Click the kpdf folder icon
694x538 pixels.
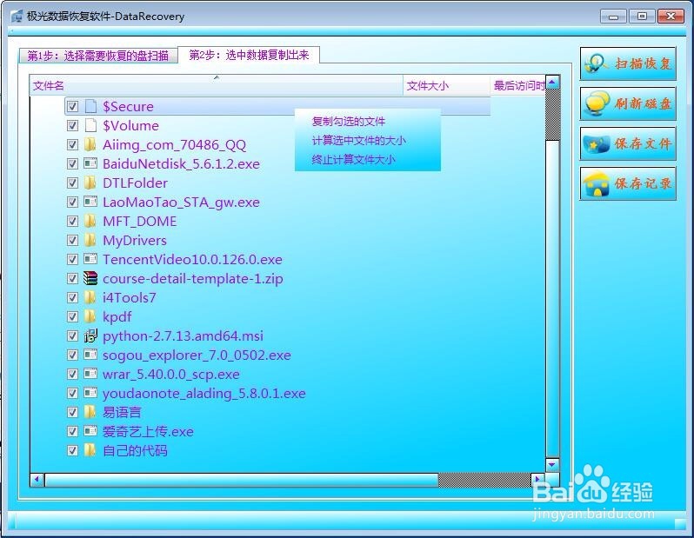90,316
